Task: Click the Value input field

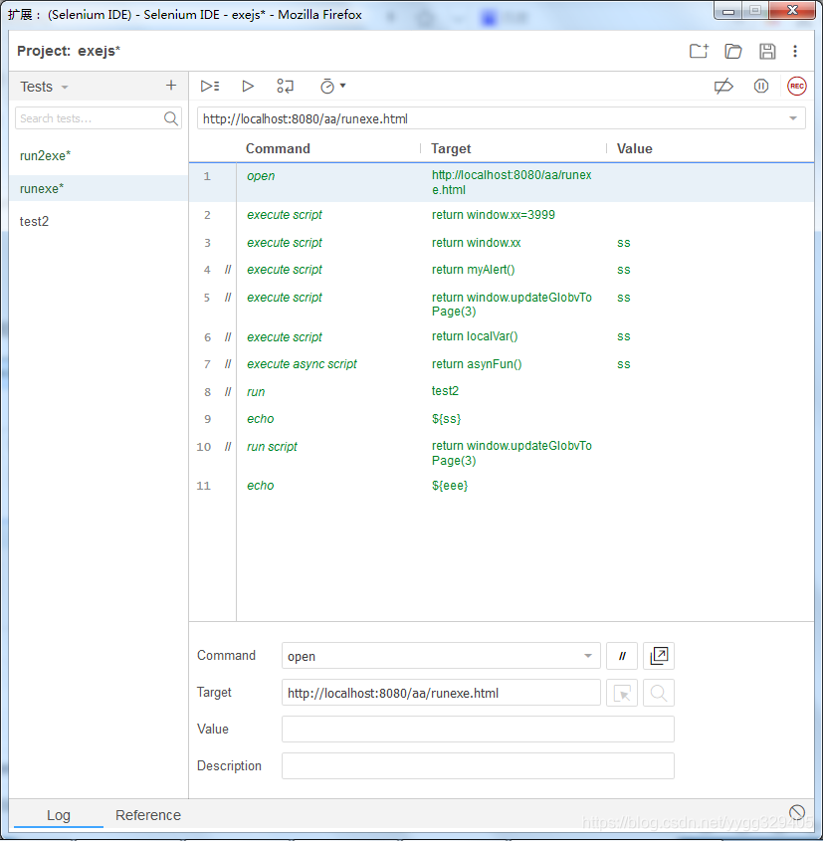Action: (x=478, y=730)
